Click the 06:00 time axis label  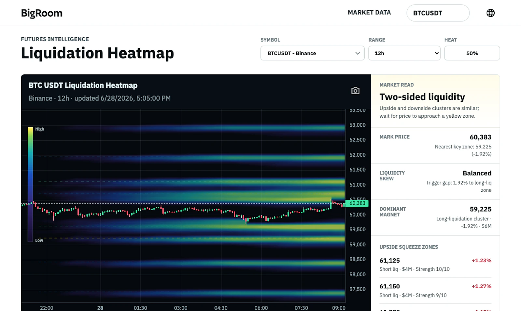(261, 308)
